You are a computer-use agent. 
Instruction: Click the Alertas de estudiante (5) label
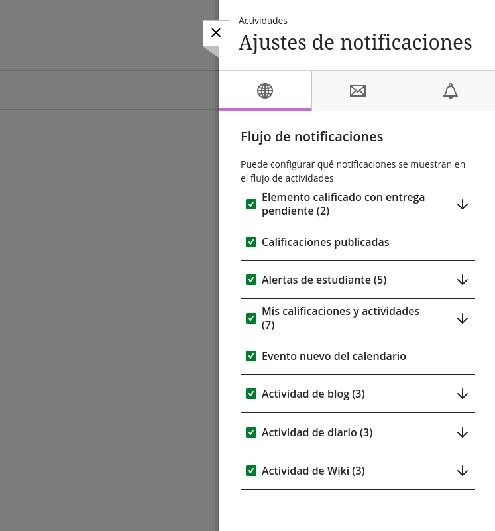tap(324, 280)
